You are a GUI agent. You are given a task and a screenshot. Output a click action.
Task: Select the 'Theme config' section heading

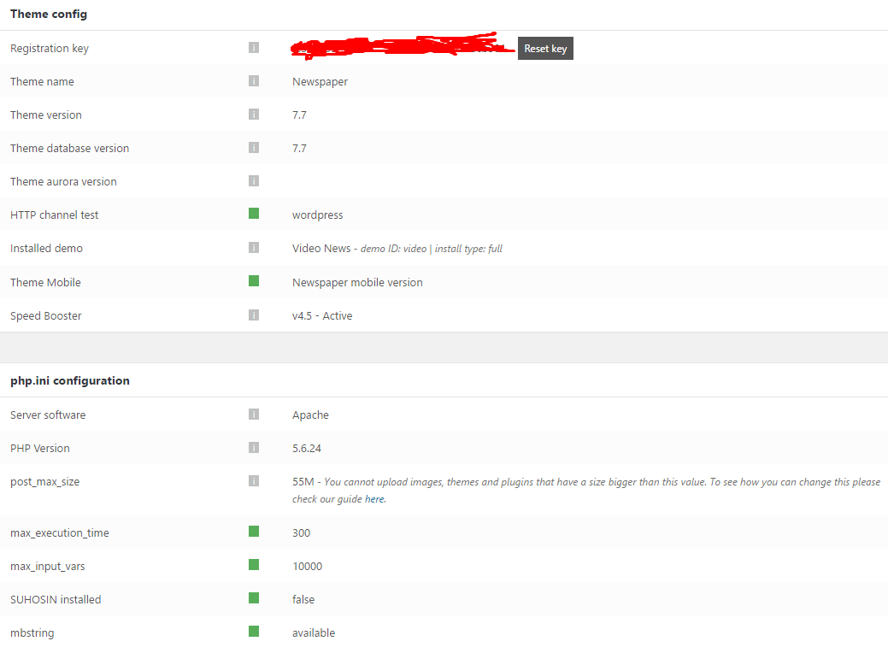click(49, 15)
